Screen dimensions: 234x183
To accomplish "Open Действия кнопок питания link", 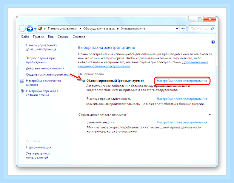I will coord(45,68).
